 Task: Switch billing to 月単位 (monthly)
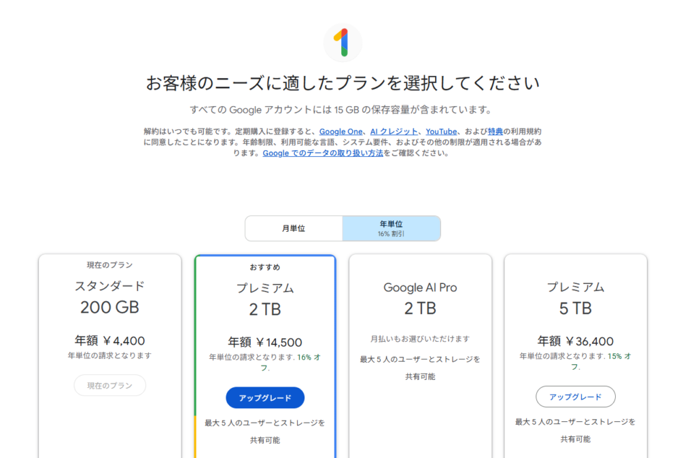click(294, 228)
